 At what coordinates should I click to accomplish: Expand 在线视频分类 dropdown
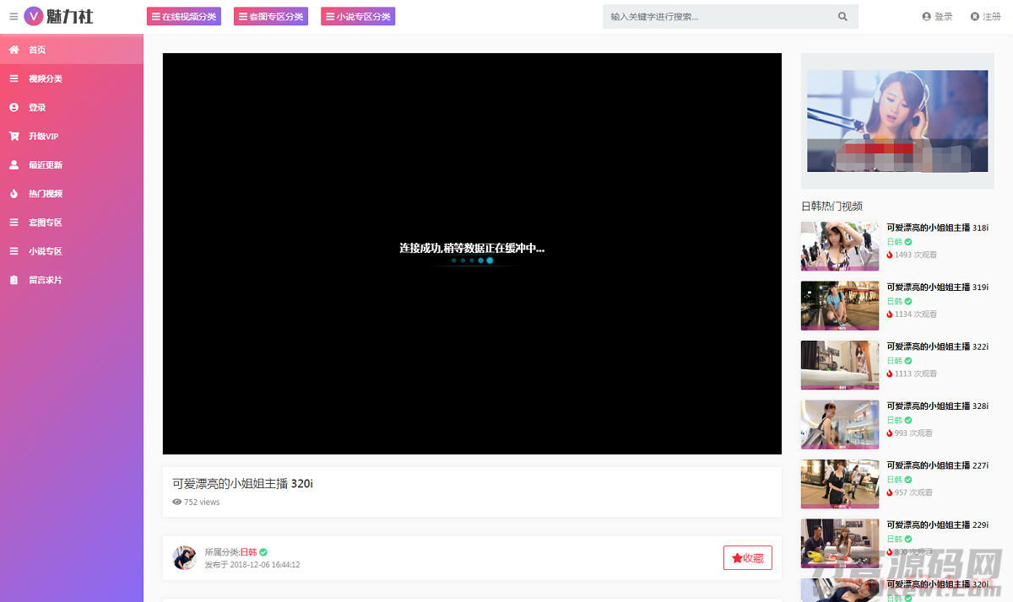pyautogui.click(x=184, y=17)
